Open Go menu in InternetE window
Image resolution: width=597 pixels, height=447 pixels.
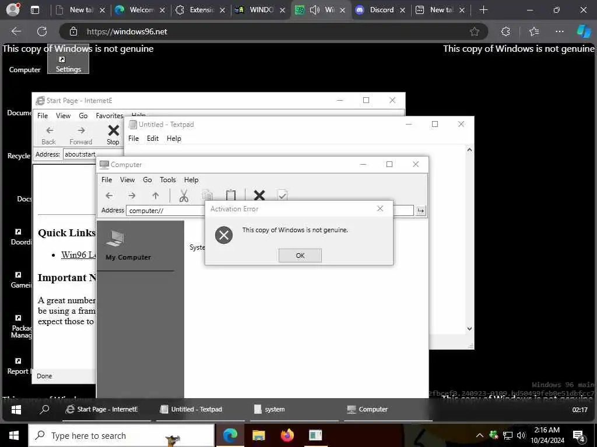coord(83,116)
